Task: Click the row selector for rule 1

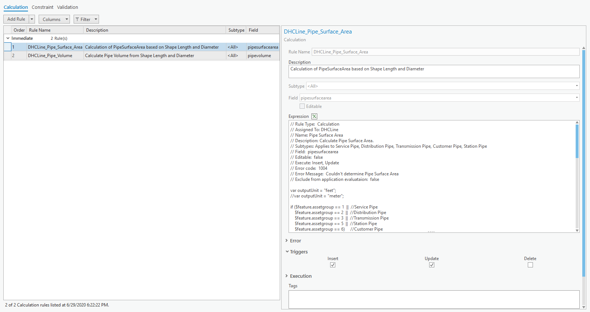Action: point(7,47)
